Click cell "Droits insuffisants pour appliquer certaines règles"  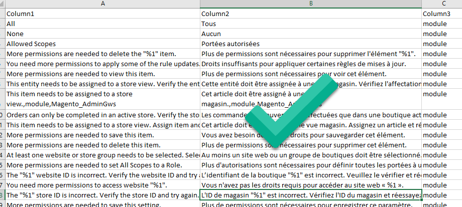coord(311,64)
